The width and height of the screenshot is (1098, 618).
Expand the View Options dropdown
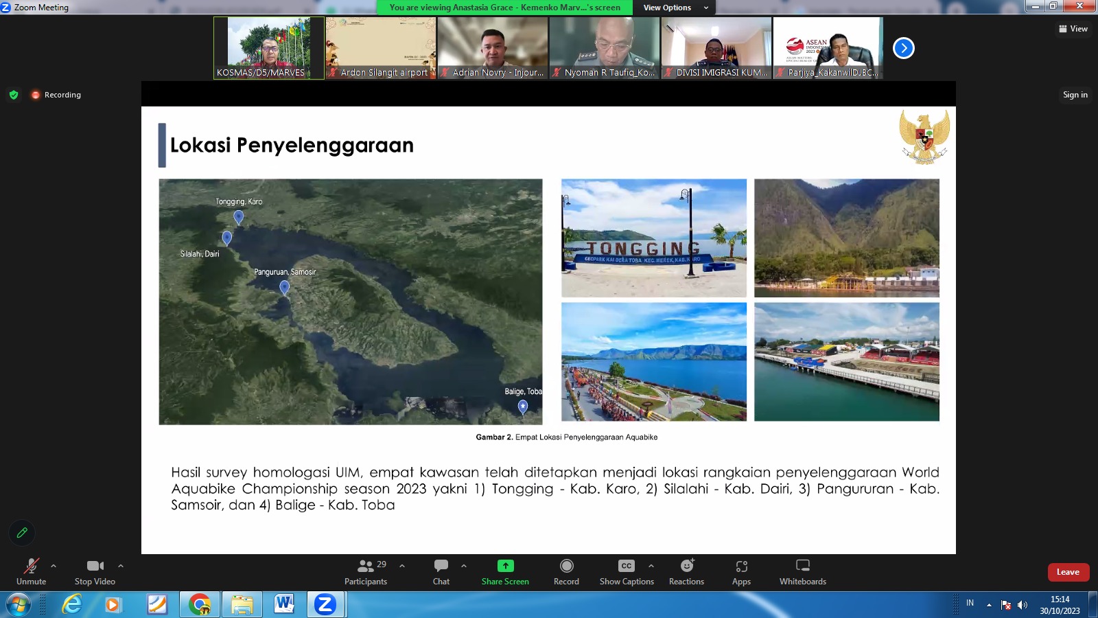click(x=675, y=8)
